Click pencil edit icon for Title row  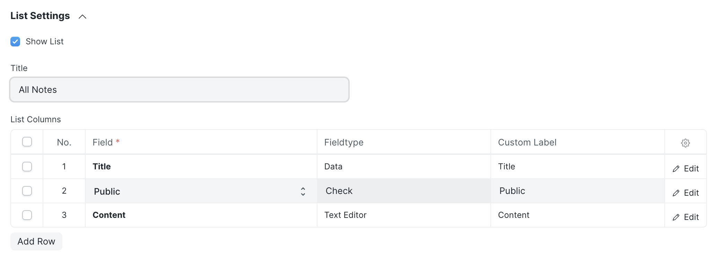coord(676,169)
